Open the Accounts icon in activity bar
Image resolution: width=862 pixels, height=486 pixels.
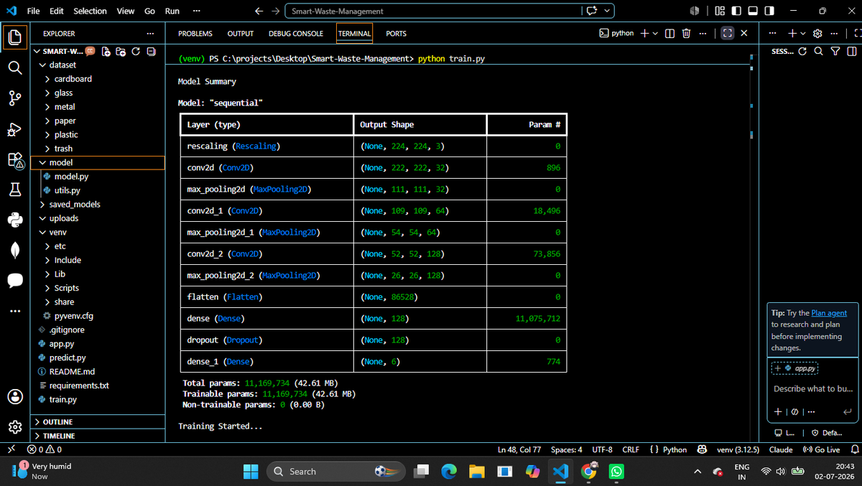(15, 396)
